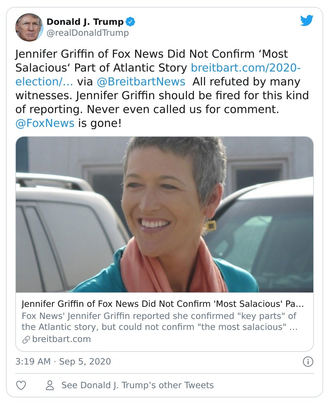Click the breitbart.com domain in the card
Image resolution: width=330 pixels, height=404 pixels.
(61, 339)
